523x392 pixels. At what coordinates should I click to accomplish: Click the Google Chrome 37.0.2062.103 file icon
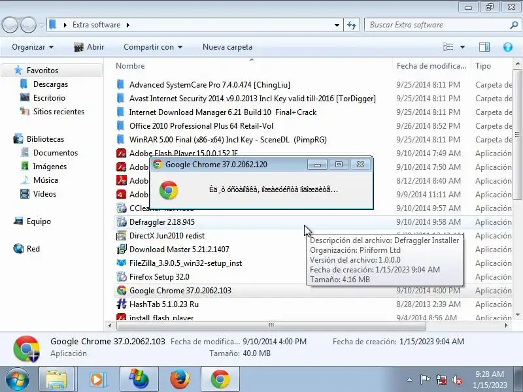[x=121, y=290]
